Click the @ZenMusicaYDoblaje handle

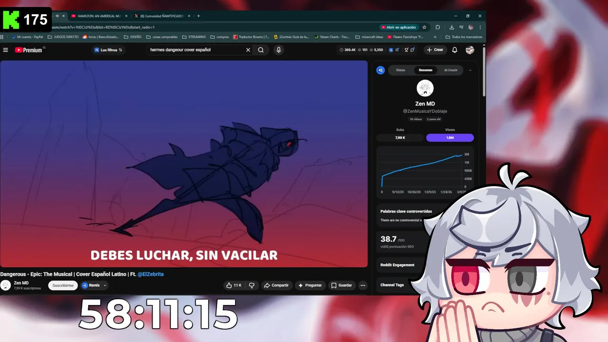pyautogui.click(x=425, y=111)
